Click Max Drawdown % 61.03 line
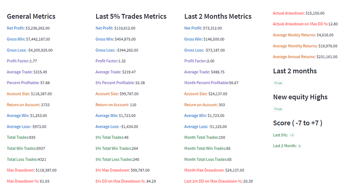 (x=29, y=181)
